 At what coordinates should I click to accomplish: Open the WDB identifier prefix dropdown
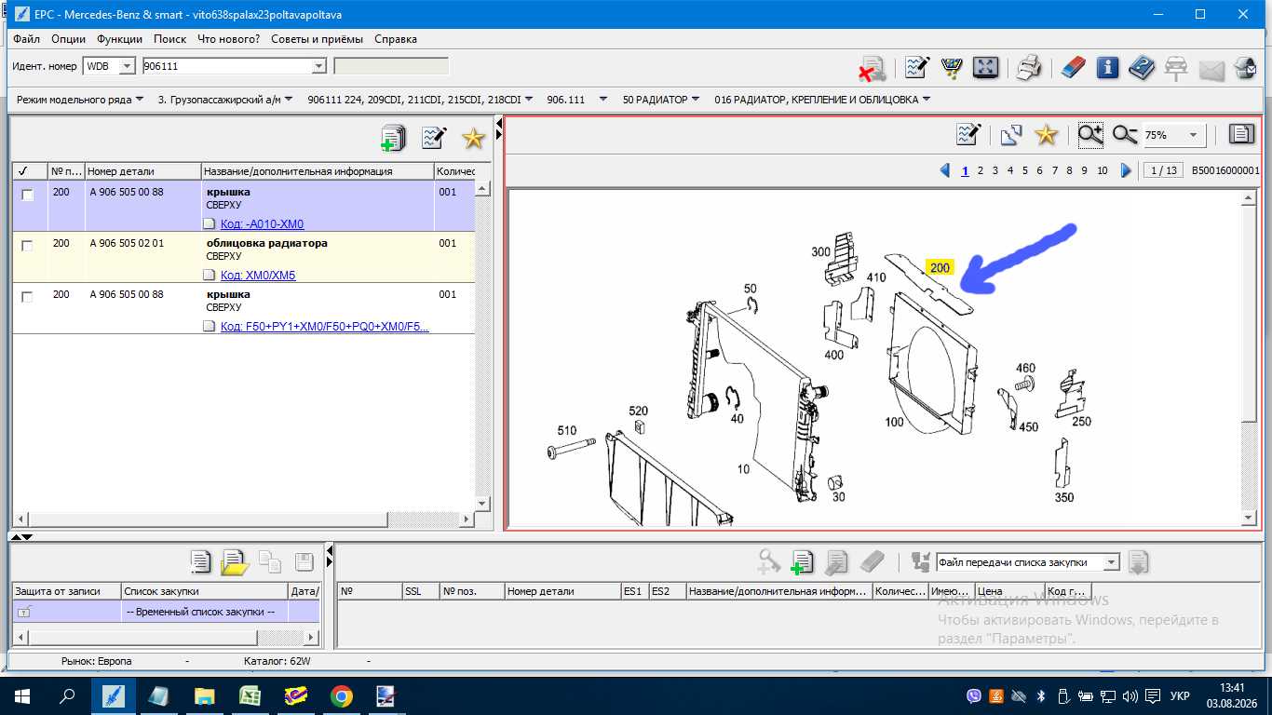click(x=128, y=66)
